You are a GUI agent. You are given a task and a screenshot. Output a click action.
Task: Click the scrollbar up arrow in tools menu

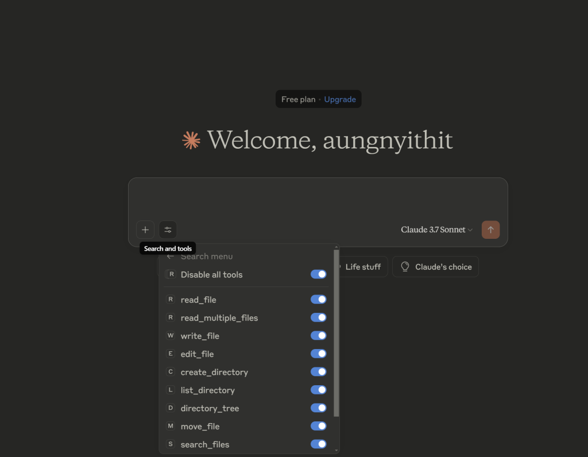pyautogui.click(x=336, y=247)
